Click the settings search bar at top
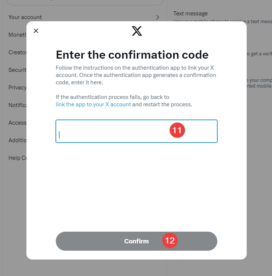The width and height of the screenshot is (272, 276). pos(84,2)
